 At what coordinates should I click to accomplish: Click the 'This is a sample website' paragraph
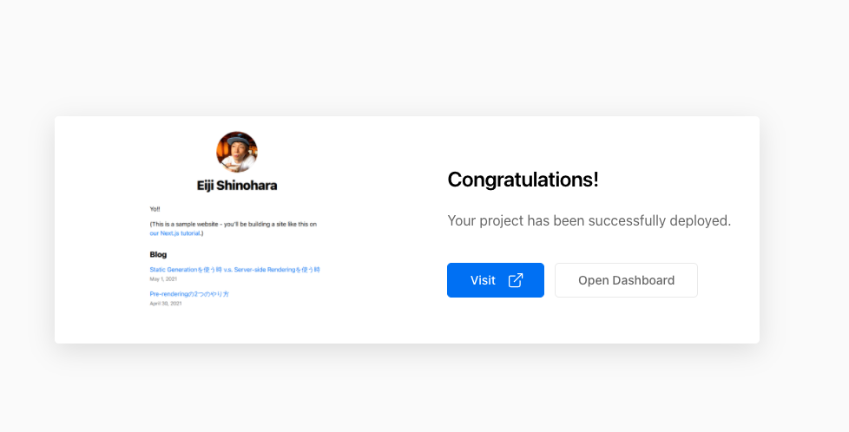[x=234, y=228]
